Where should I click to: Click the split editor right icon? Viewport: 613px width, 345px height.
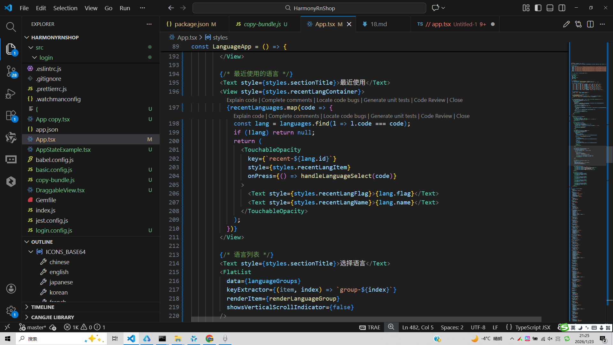(x=590, y=24)
